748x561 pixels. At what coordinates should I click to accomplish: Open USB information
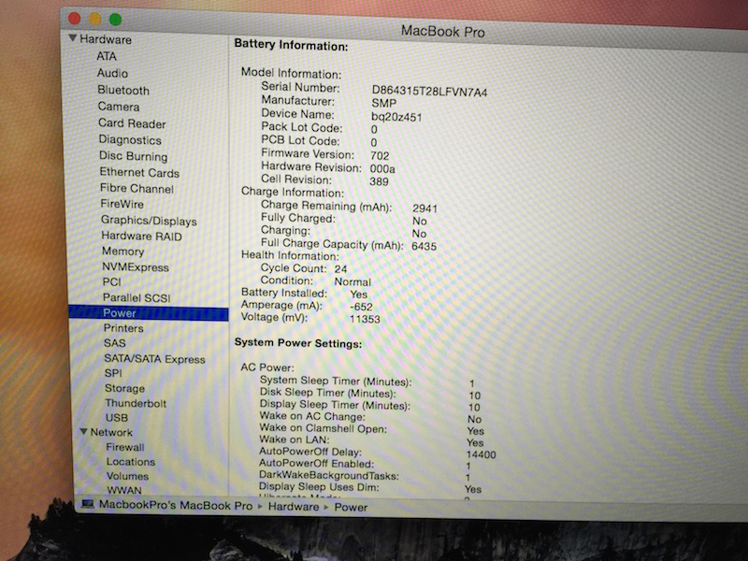click(116, 417)
